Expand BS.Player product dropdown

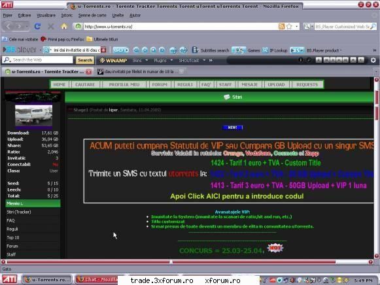pos(341,50)
